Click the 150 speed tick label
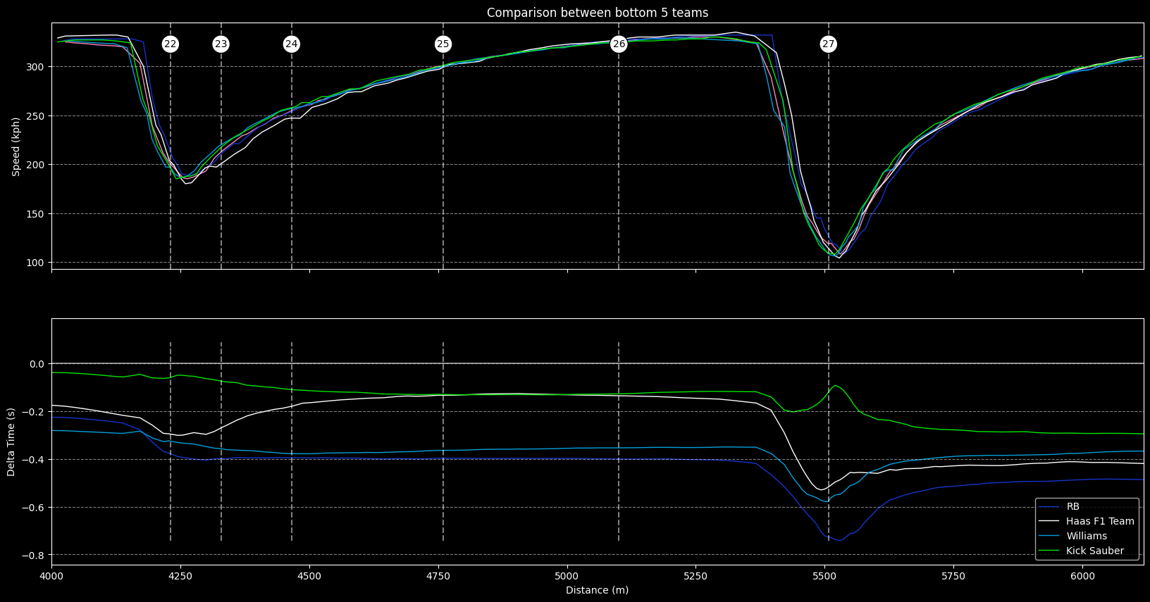Screen dimensions: 1150x602 point(37,214)
